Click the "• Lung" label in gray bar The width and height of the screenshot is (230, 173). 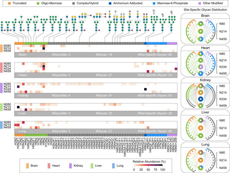[x=21, y=131]
